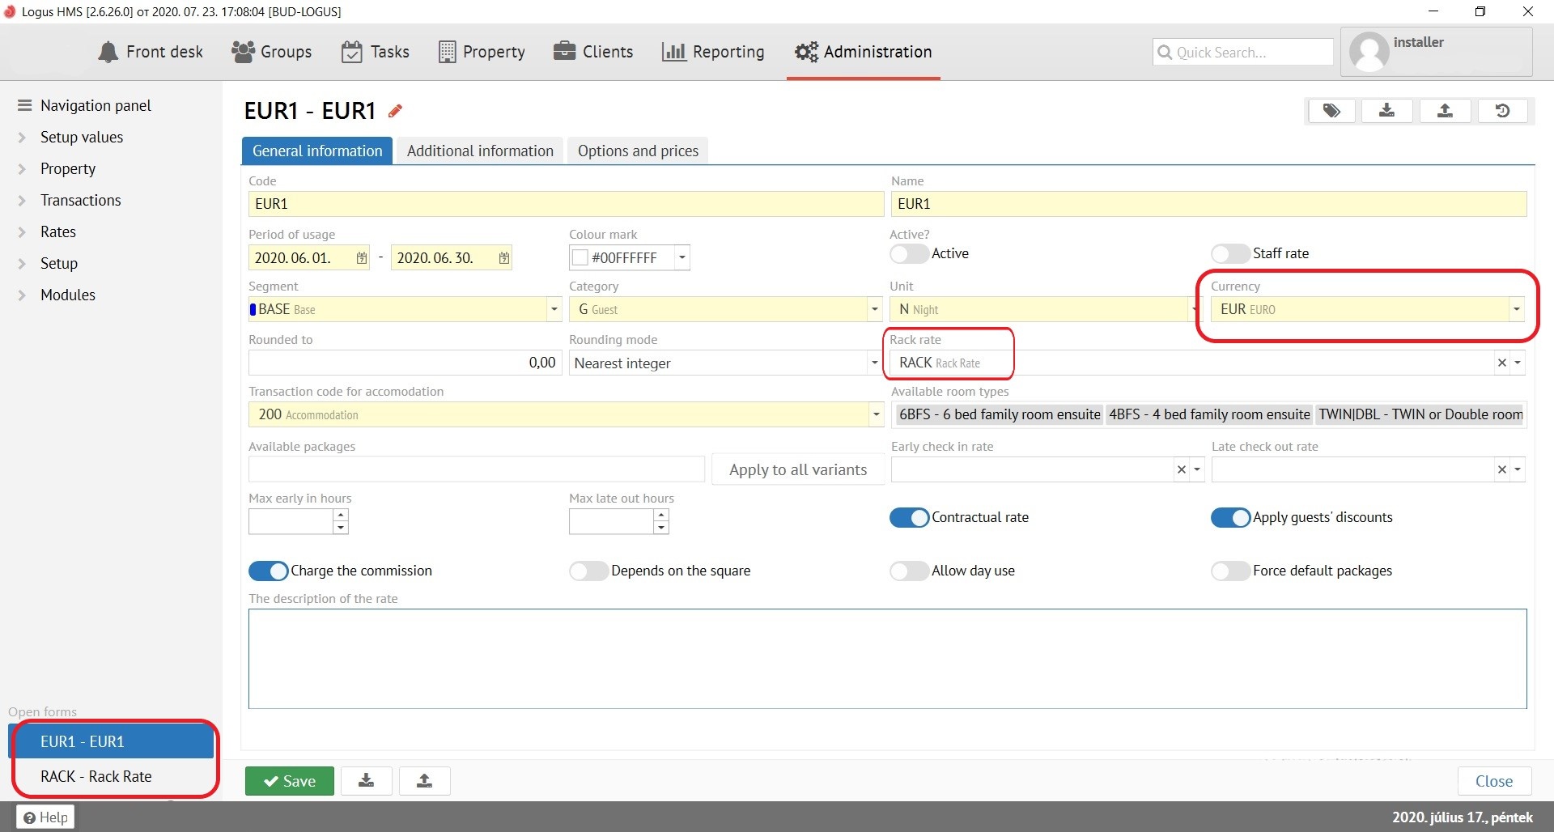Click the Colour mark white swatch
Screen dimensions: 1554x832
click(x=580, y=258)
